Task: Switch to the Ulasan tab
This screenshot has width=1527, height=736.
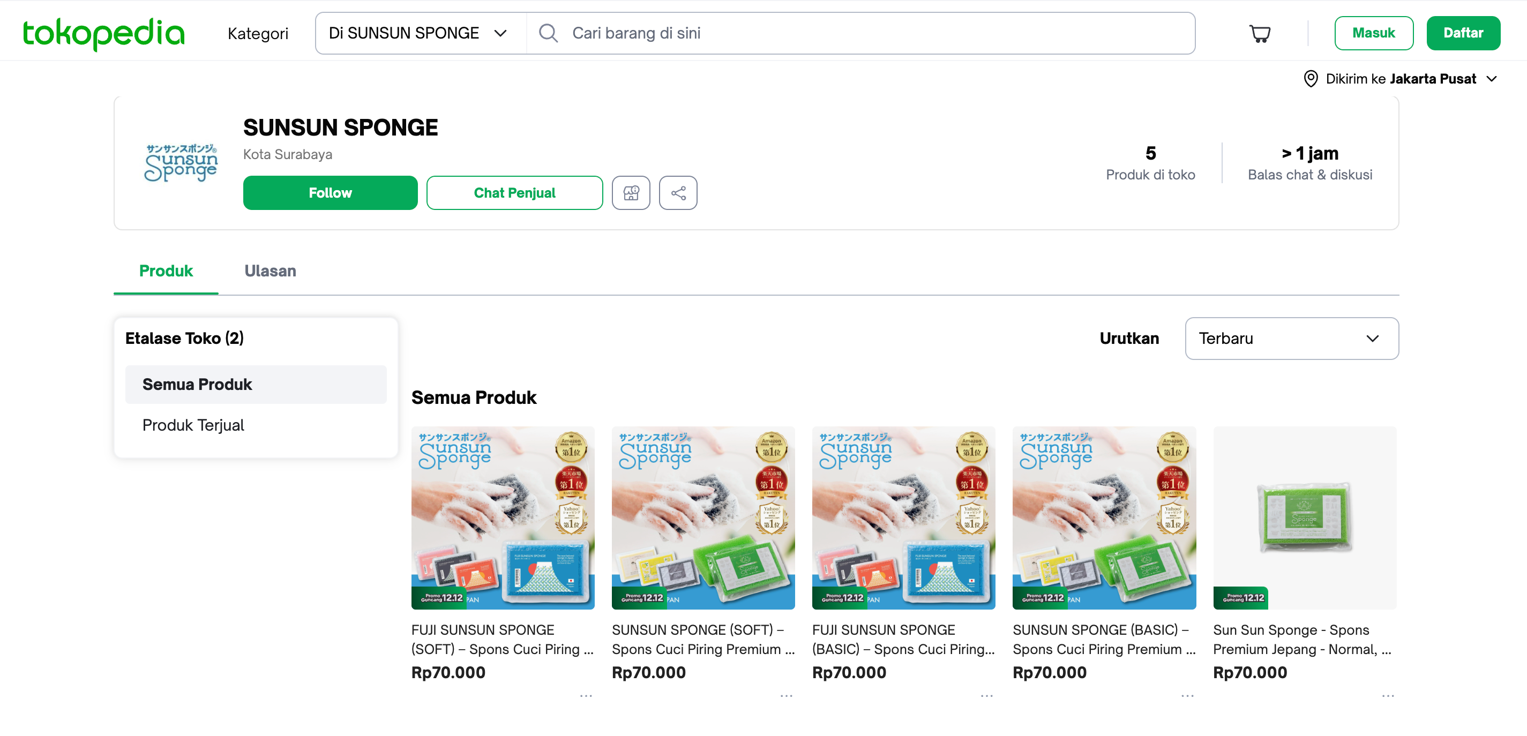Action: tap(271, 271)
